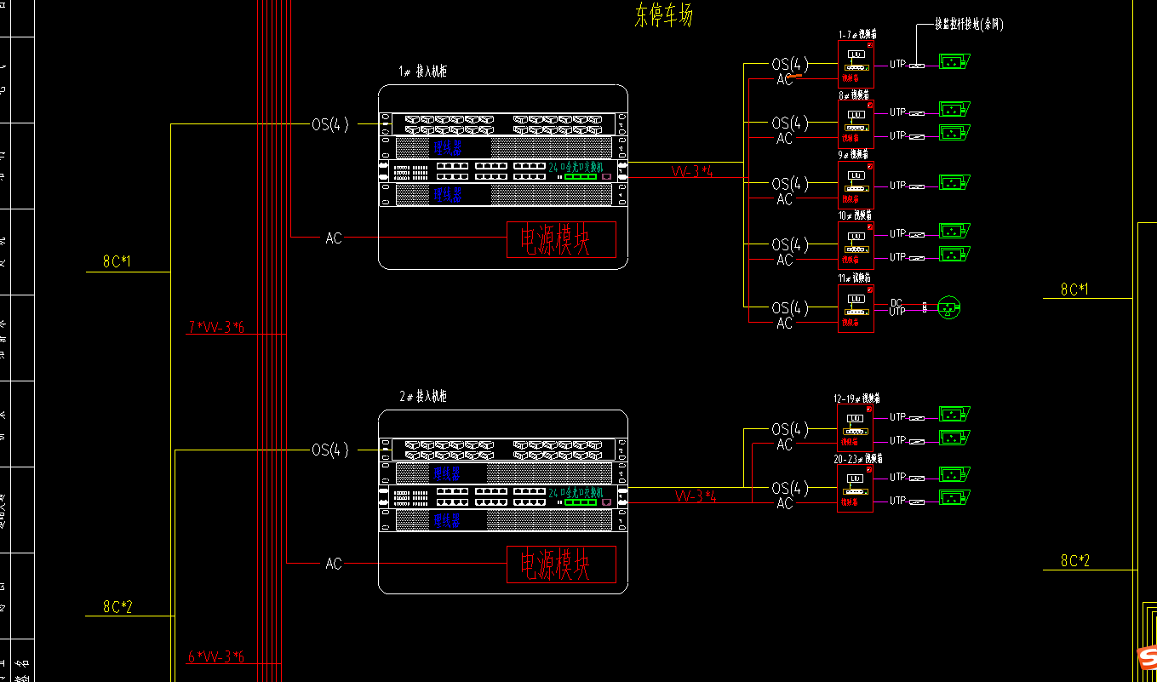Click OS(4) label entering 1# 接入机柜

330,124
